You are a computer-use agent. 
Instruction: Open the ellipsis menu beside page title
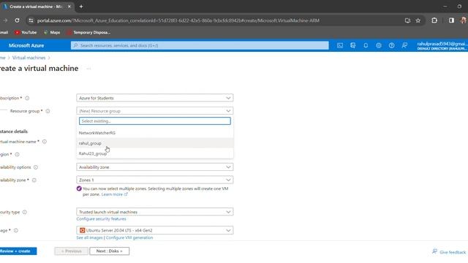point(88,69)
